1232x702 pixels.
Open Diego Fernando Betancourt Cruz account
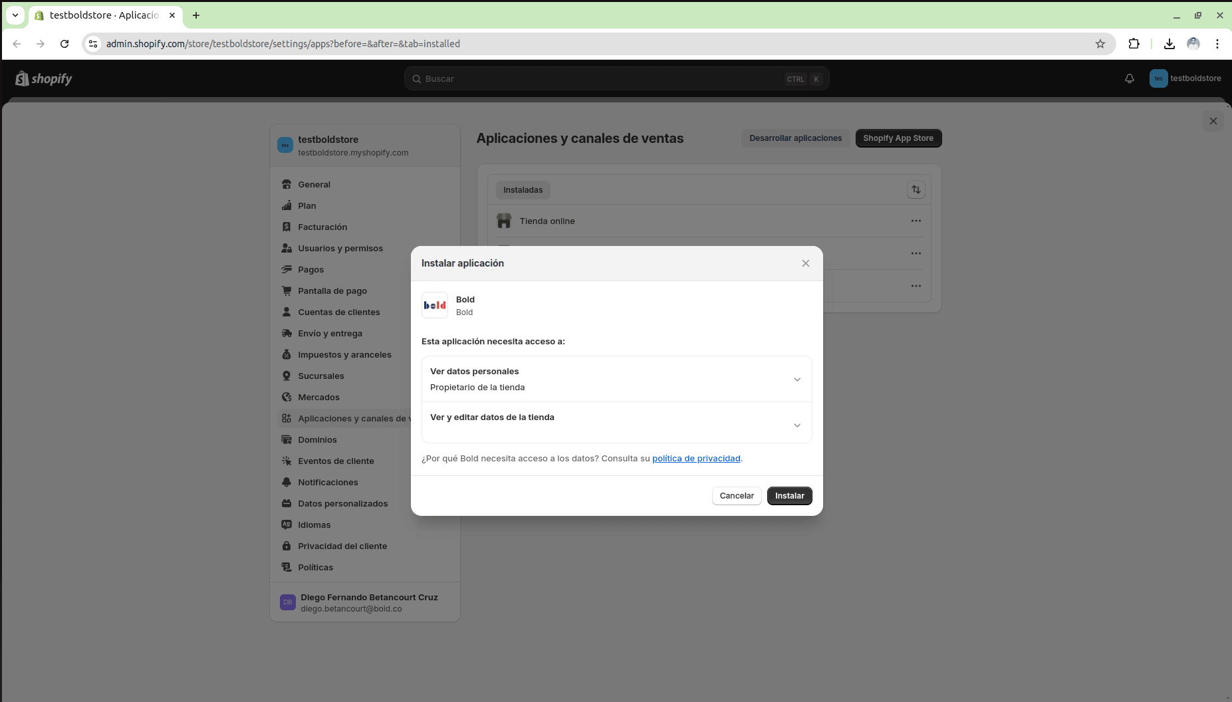364,603
